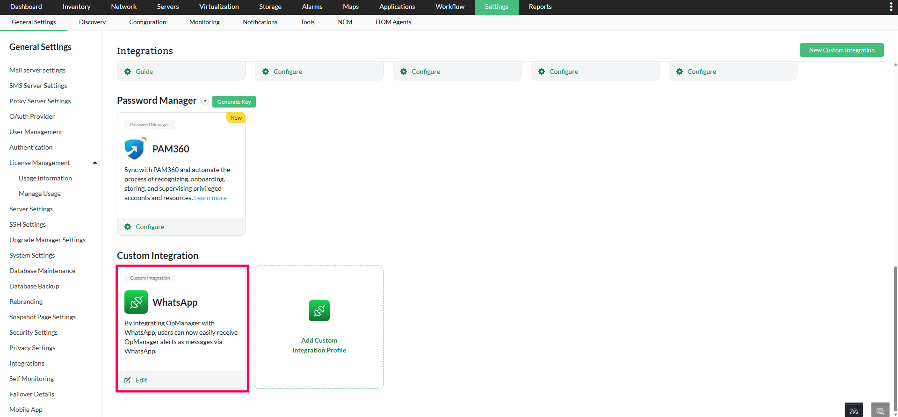Open the Storage menu
Viewport: 898px width, 417px height.
[270, 7]
